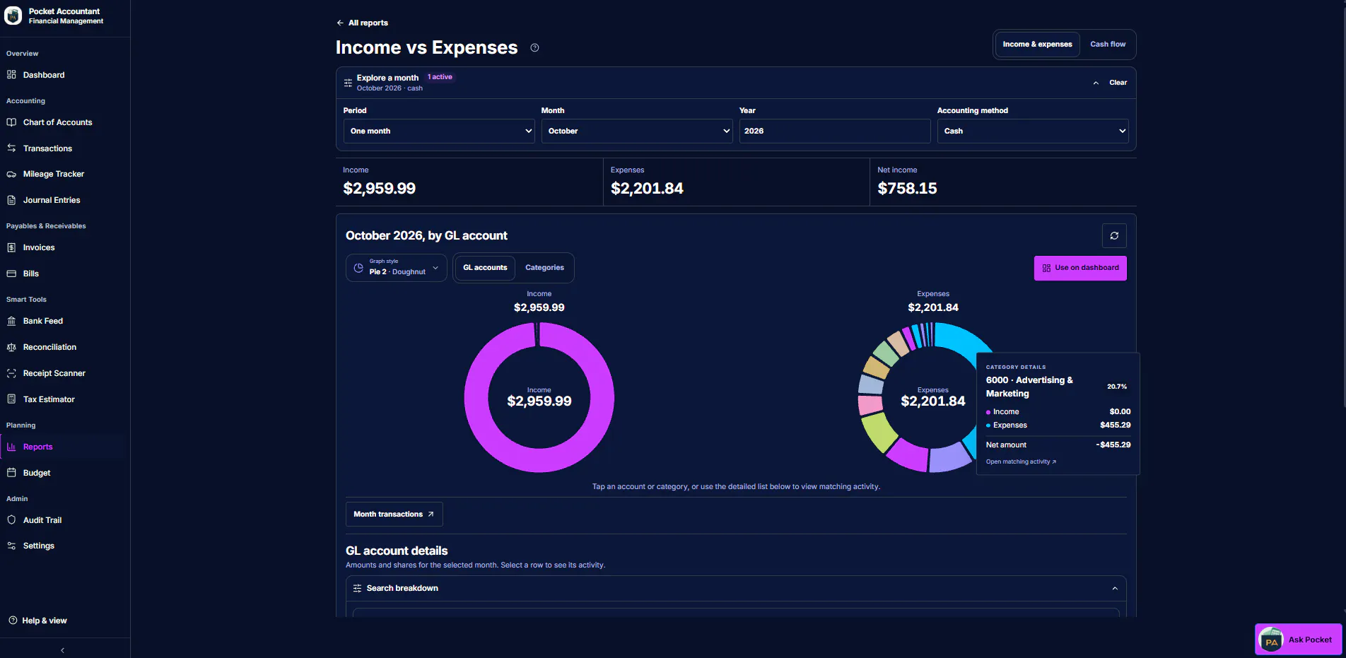Select the Categories grouping toggle

(x=544, y=268)
